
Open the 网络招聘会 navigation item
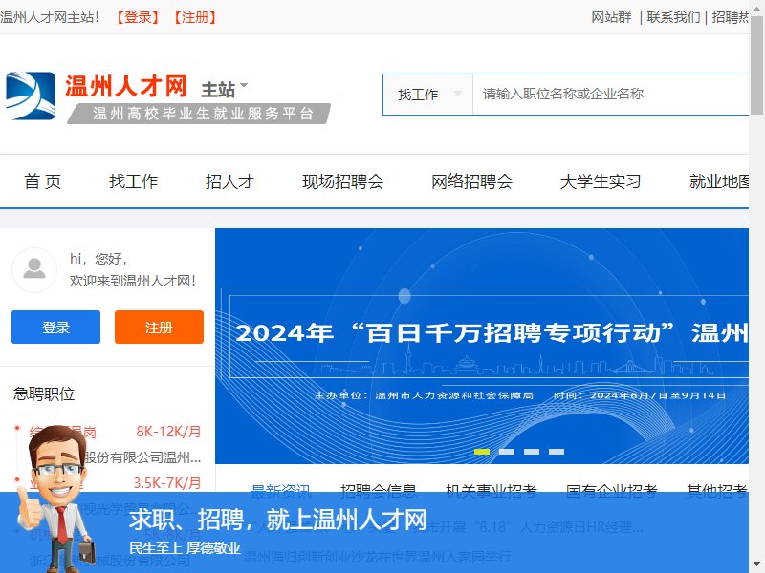pyautogui.click(x=471, y=181)
